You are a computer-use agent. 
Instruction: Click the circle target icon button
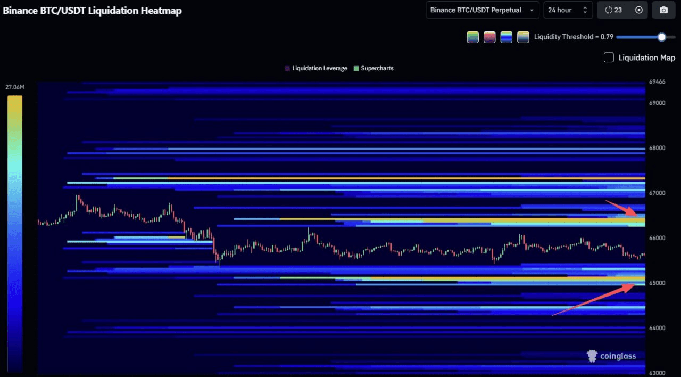pos(639,10)
